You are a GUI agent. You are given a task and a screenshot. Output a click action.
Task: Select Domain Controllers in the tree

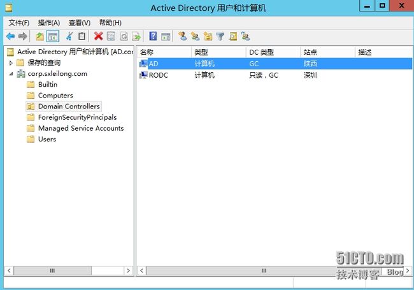tap(69, 106)
